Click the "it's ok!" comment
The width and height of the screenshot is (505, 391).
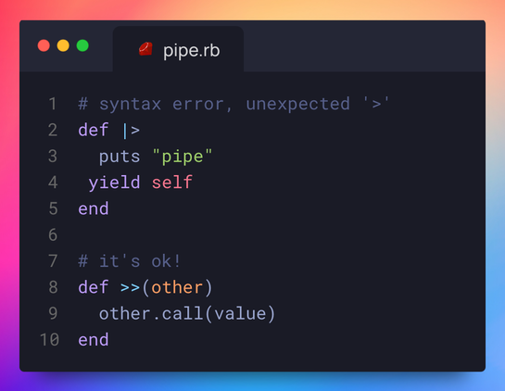coord(129,261)
